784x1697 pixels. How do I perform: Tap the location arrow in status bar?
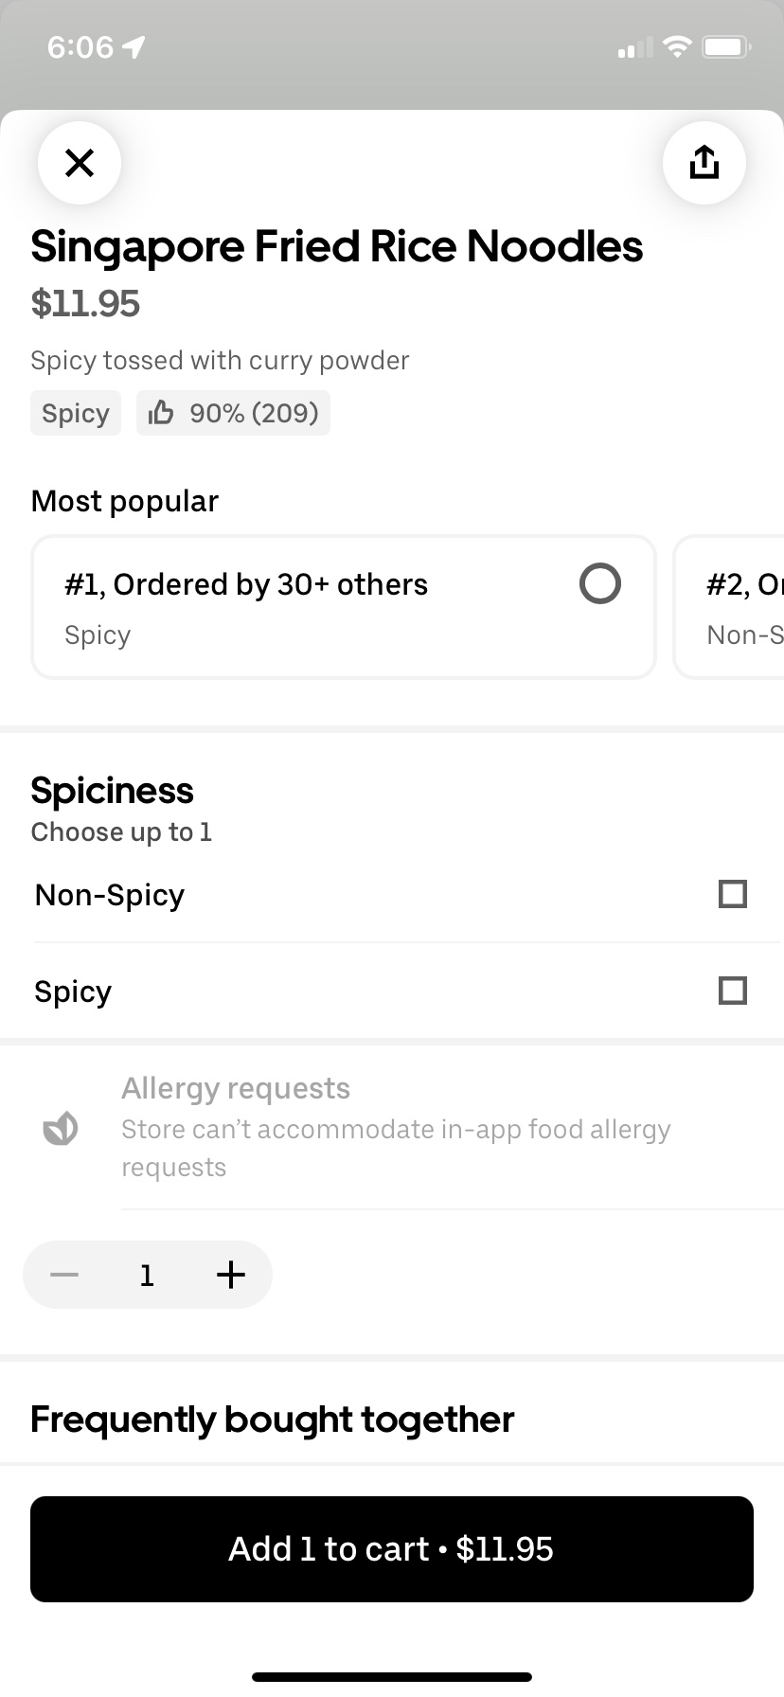pyautogui.click(x=134, y=46)
